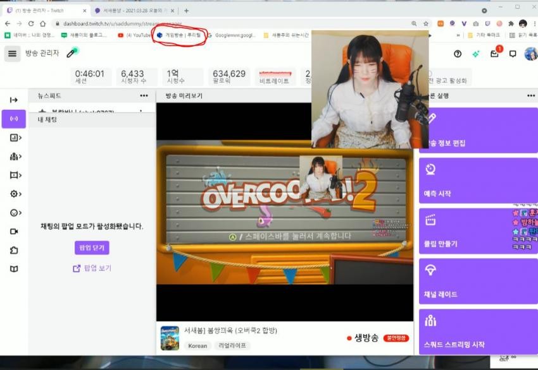Click the 생방송 live indicator

(362, 338)
